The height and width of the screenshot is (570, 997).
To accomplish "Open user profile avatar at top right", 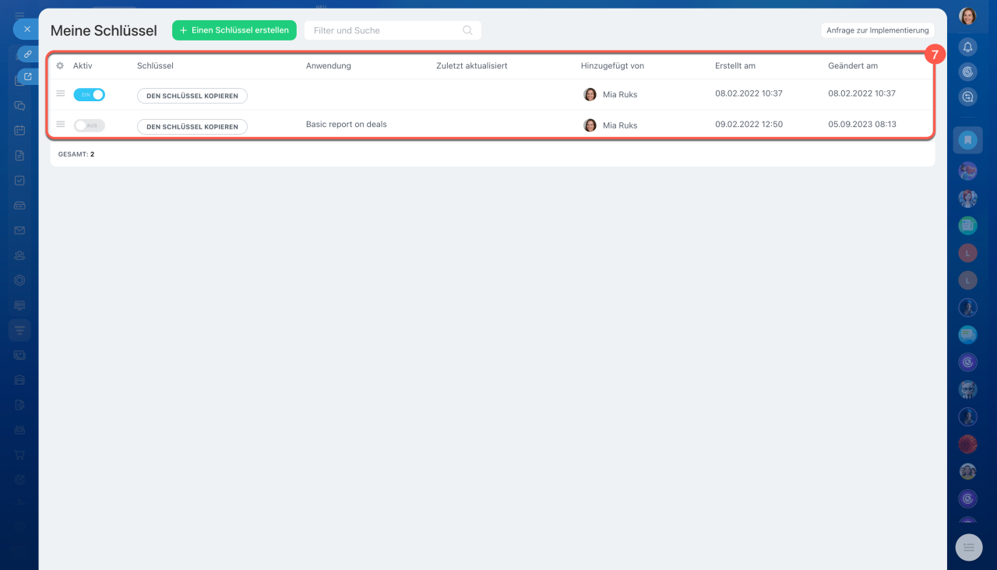I will click(967, 16).
